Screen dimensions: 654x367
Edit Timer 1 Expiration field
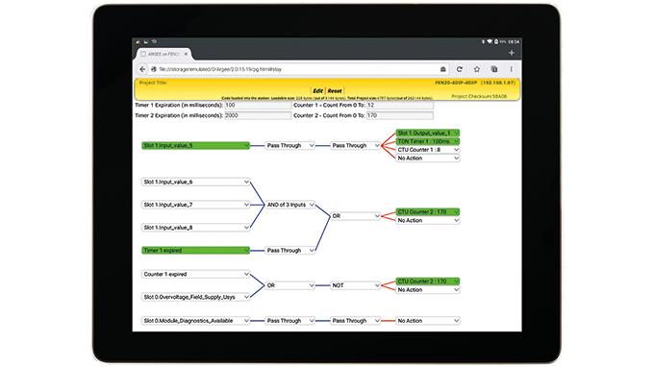coord(258,106)
